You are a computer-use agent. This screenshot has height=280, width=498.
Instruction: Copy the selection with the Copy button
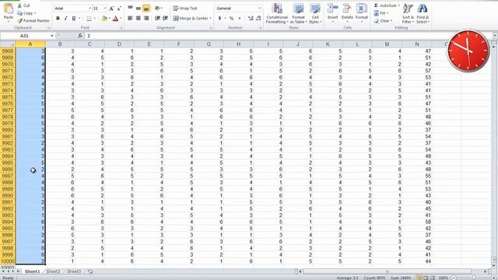pyautogui.click(x=26, y=13)
